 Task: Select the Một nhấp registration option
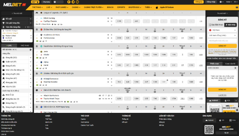tap(231, 25)
